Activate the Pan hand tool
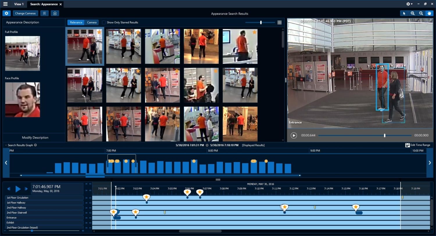Screen dimensions: 436x236 [x=430, y=13]
